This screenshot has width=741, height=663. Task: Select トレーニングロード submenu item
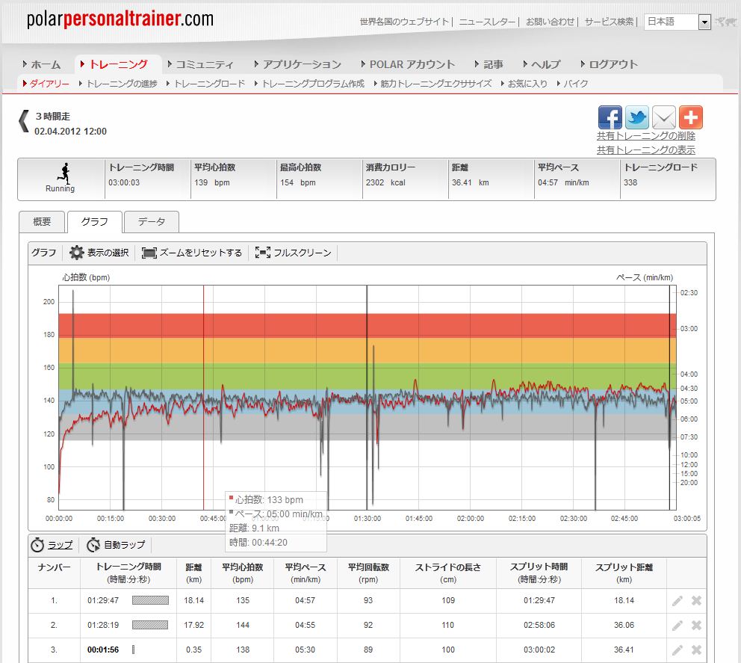pos(206,84)
